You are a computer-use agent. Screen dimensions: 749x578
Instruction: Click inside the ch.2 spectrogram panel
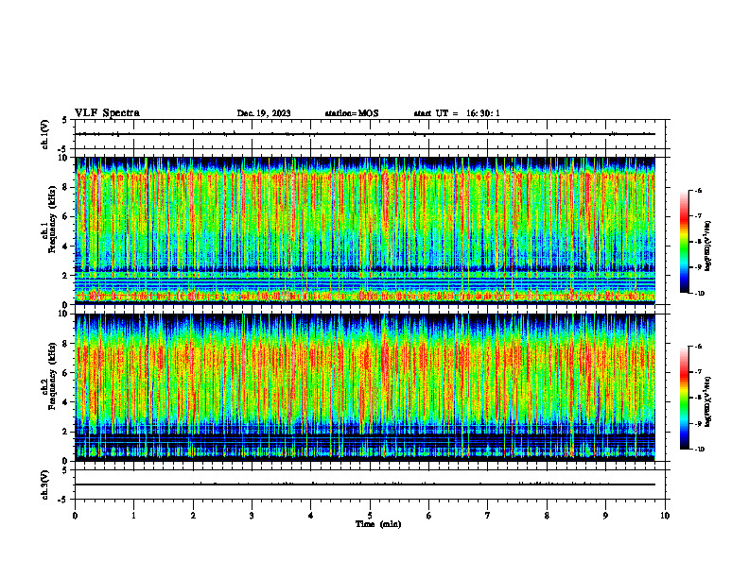point(365,387)
